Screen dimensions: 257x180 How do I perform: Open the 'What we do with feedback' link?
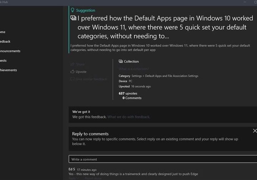click(x=128, y=117)
